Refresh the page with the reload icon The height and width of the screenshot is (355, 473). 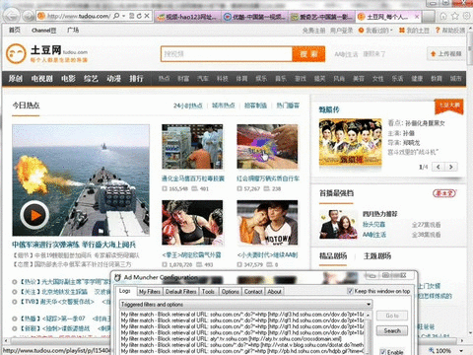pos(139,16)
